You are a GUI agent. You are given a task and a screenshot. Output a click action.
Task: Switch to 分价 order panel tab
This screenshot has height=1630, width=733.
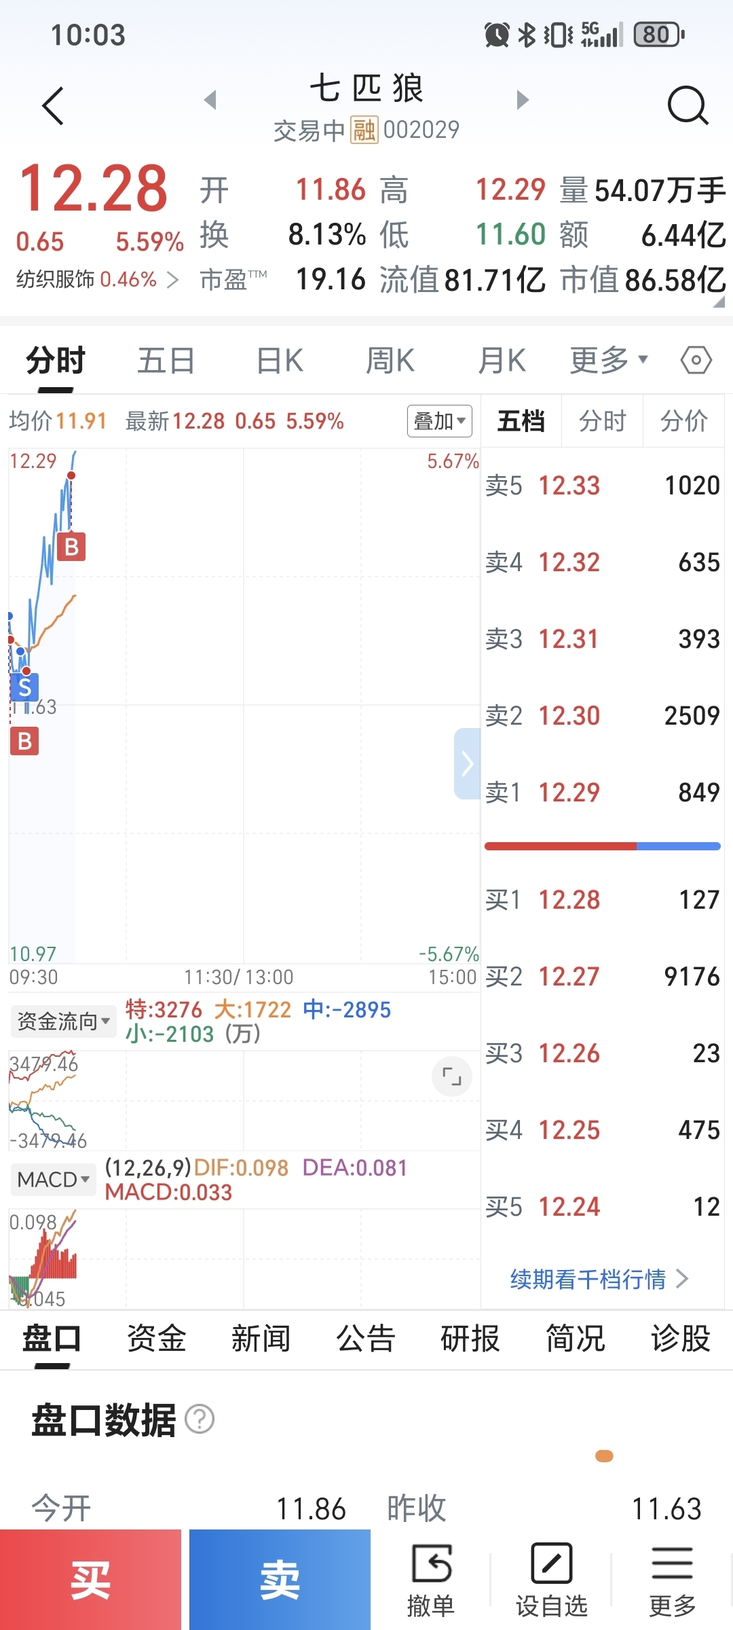pos(683,421)
